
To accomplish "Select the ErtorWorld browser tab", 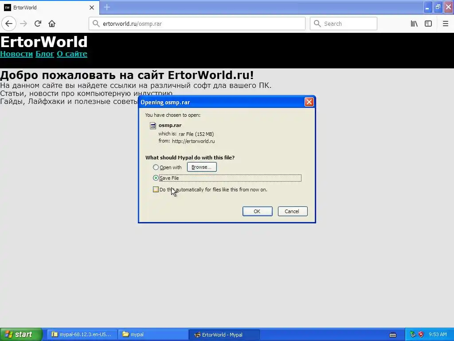I will pos(50,8).
